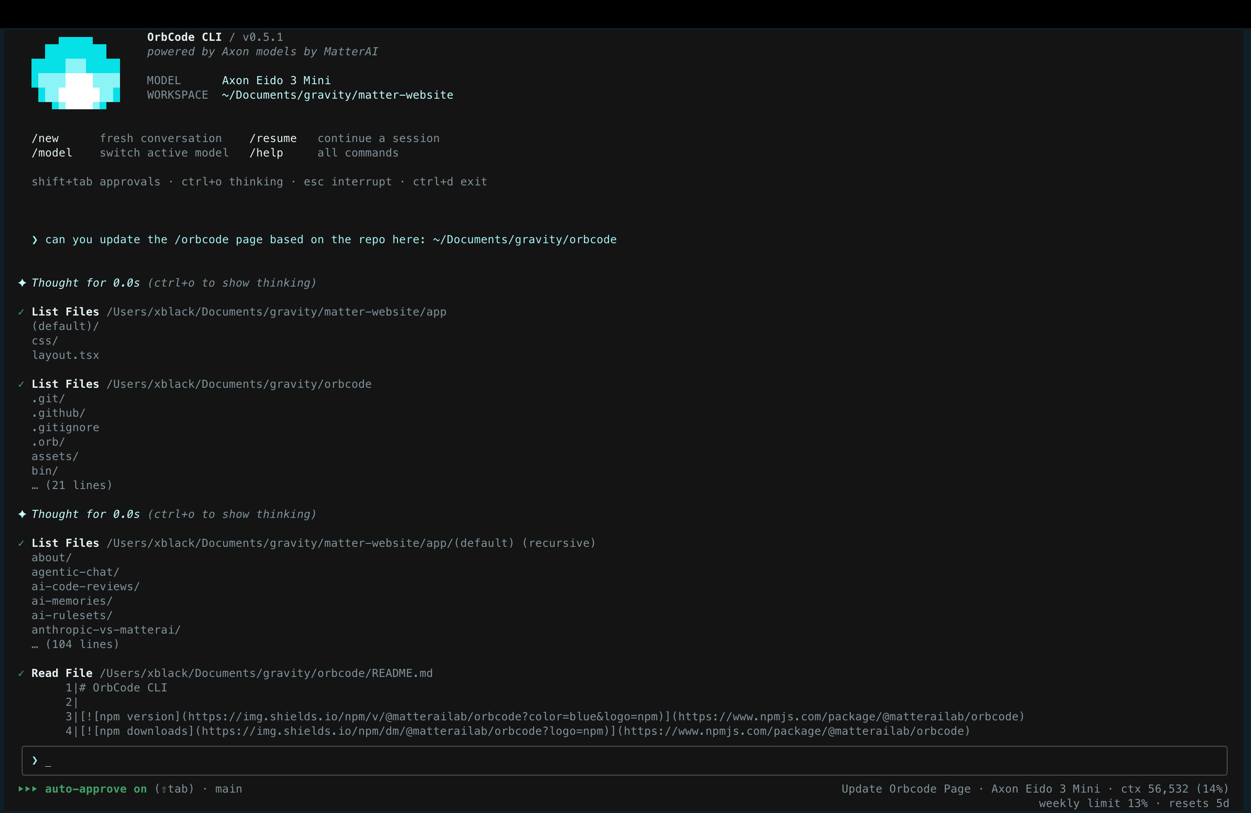This screenshot has height=813, width=1251.
Task: Click the triple-arrow auto-approve indicator icon
Action: pos(28,789)
